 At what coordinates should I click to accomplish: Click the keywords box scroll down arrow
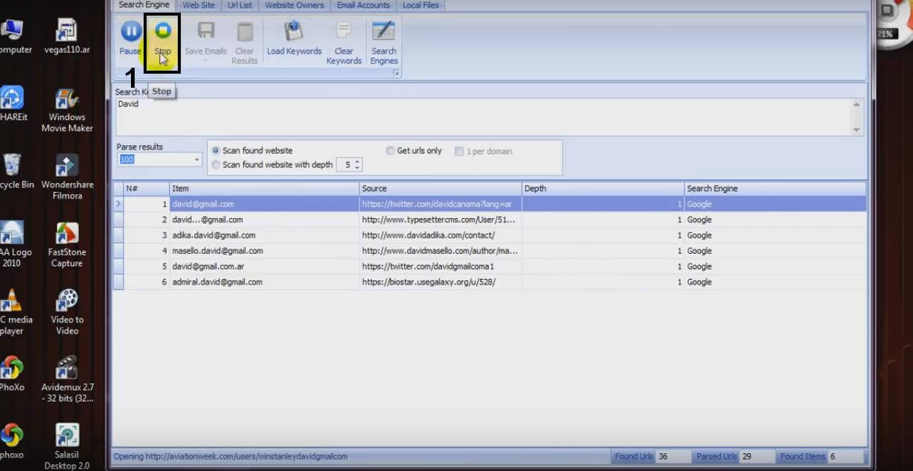[857, 130]
